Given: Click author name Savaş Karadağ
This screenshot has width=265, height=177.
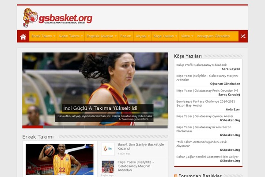Looking at the screenshot, I should pyautogui.click(x=229, y=95).
